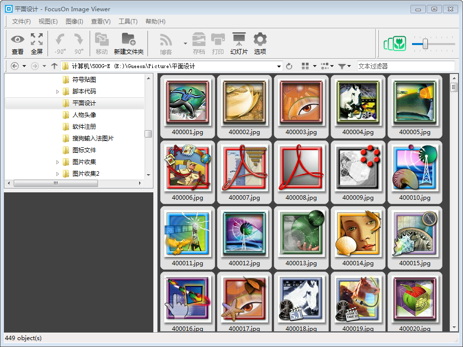Click the refresh icon beside the path bar

[289, 66]
